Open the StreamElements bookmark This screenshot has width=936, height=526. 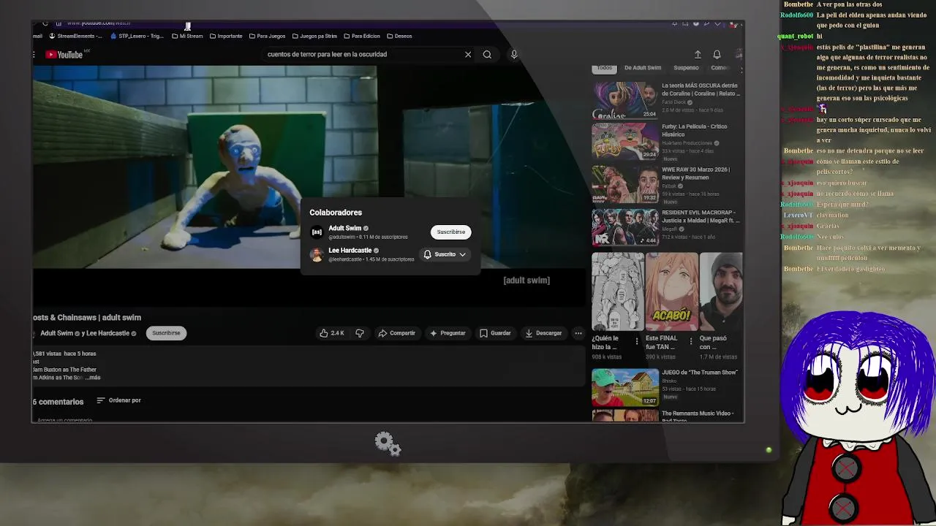coord(75,36)
